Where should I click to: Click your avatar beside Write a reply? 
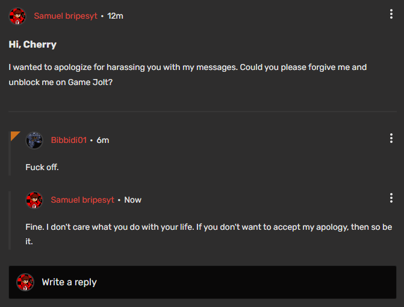pos(25,282)
